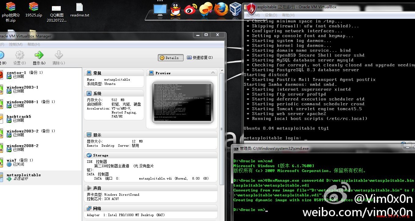The image size is (415, 221).
Task: Click the Storage disk icon
Action: tap(89, 155)
